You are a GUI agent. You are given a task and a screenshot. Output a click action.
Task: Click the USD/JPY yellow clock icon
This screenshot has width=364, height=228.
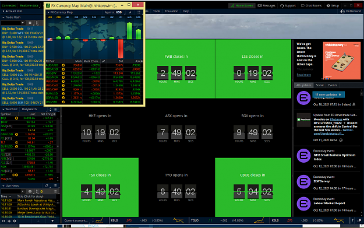point(63,73)
